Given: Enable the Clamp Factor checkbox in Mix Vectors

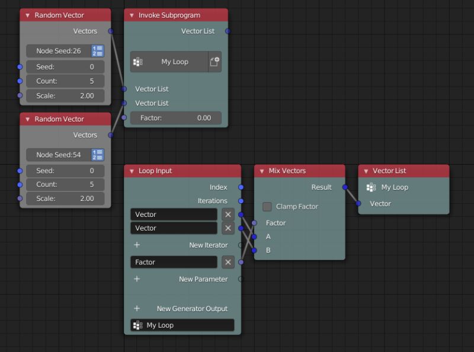Looking at the screenshot, I should (267, 207).
